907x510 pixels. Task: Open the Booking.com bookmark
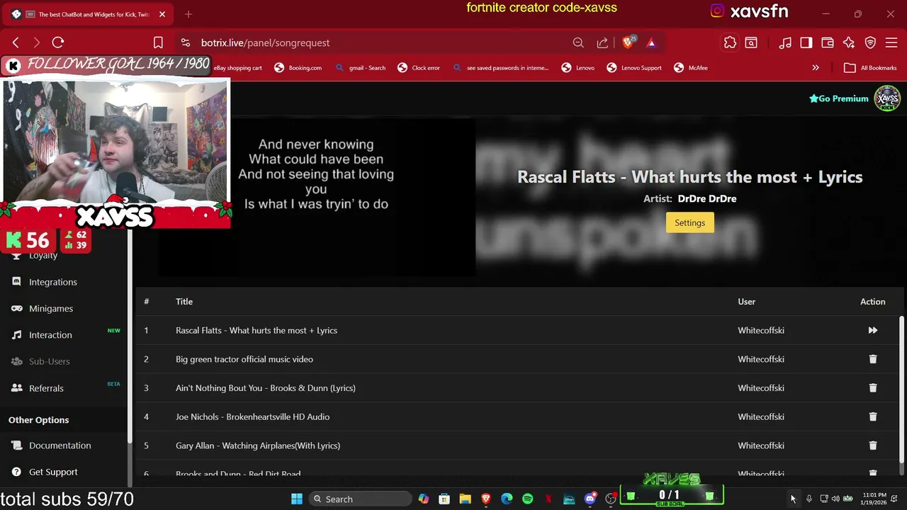298,68
